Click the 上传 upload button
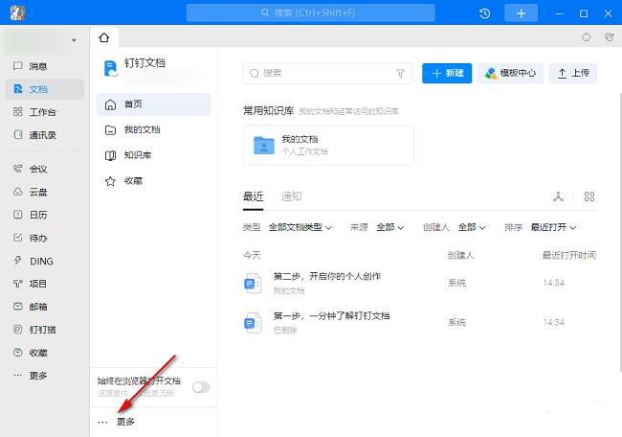622x437 pixels. [572, 73]
